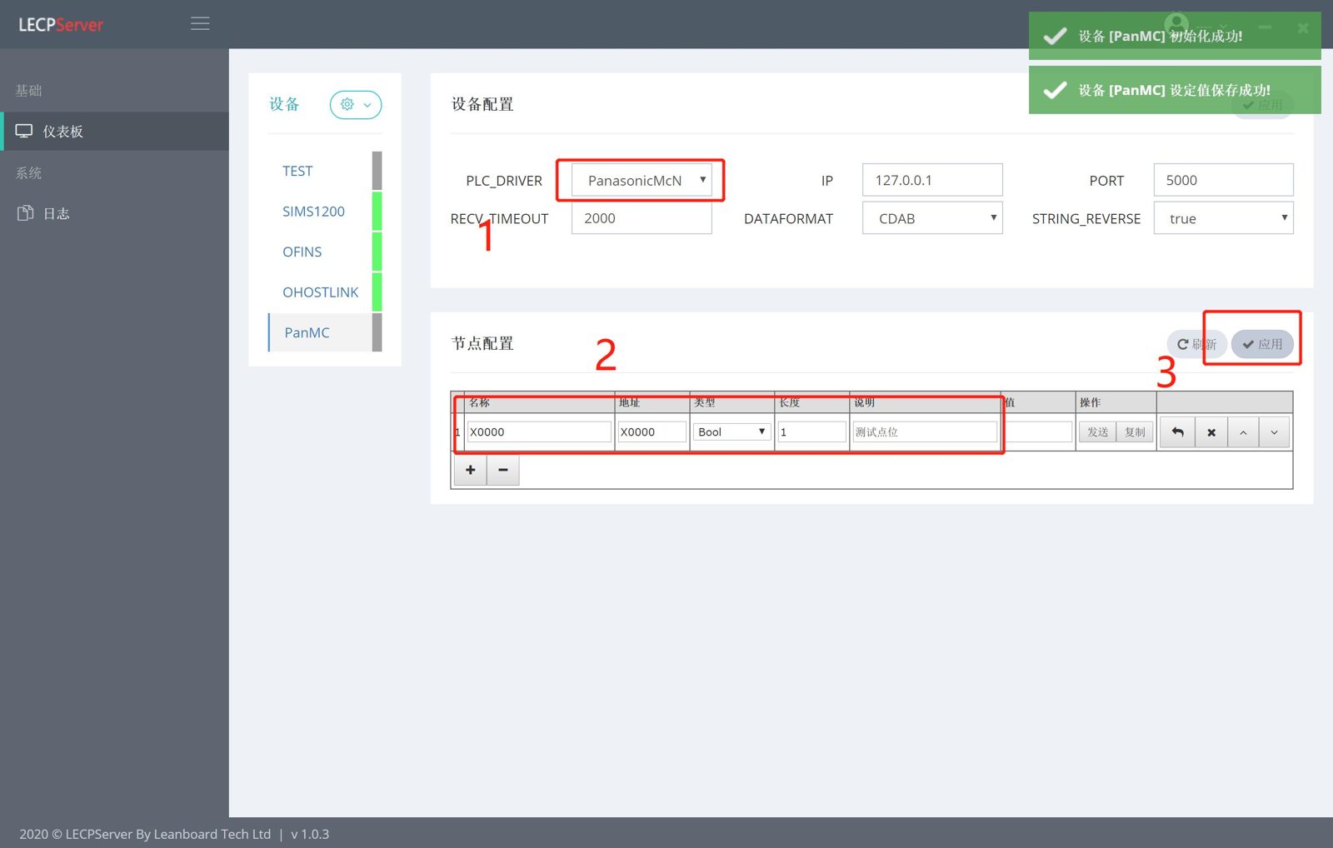Click the minus icon to remove node row

[x=503, y=470]
